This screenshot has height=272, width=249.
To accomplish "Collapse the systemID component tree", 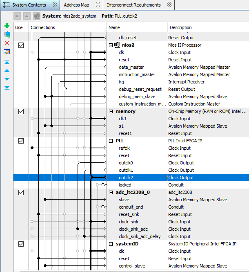I will tap(111, 244).
